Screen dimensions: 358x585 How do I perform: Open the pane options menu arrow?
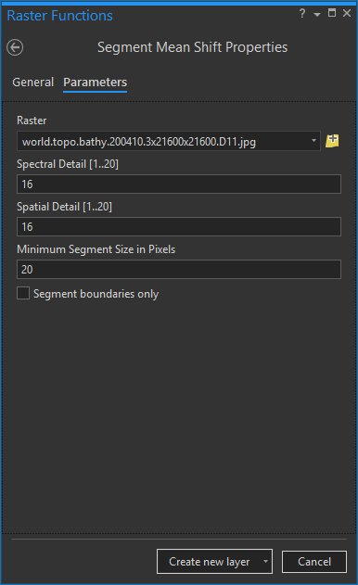coord(317,15)
